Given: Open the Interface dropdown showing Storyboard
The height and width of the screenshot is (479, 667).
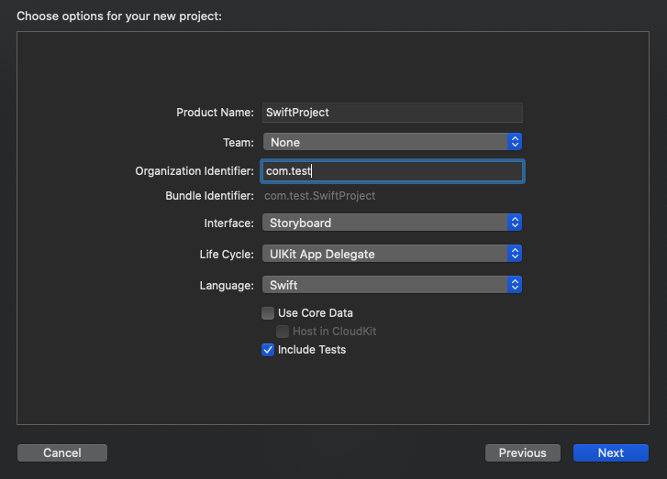Looking at the screenshot, I should tap(385, 223).
